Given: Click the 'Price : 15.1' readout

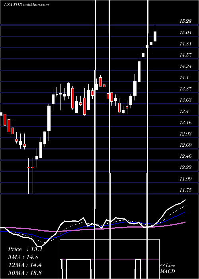Looking at the screenshot, I should (25, 249).
